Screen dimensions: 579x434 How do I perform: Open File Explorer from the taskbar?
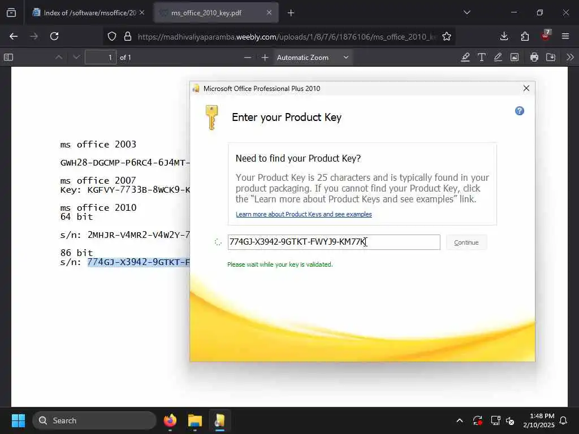click(195, 420)
